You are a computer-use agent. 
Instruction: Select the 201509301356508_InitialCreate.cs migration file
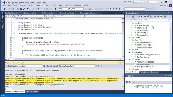coord(149,54)
